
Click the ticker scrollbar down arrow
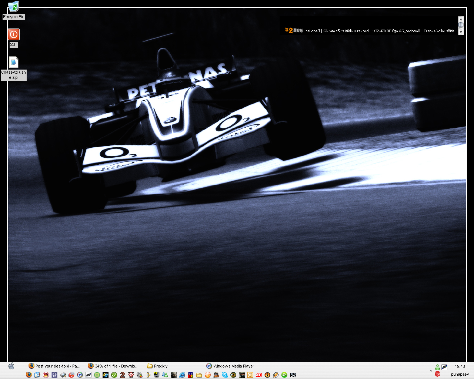pyautogui.click(x=461, y=32)
